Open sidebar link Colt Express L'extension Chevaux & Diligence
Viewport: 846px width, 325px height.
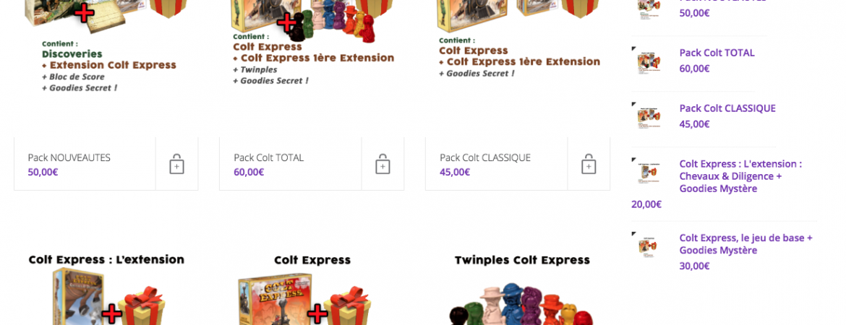tap(740, 176)
